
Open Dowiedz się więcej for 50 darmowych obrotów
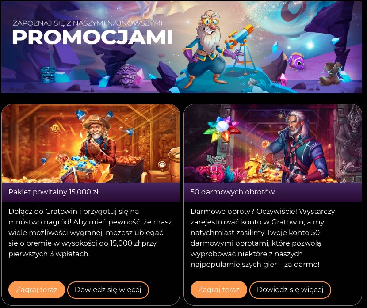tap(290, 290)
